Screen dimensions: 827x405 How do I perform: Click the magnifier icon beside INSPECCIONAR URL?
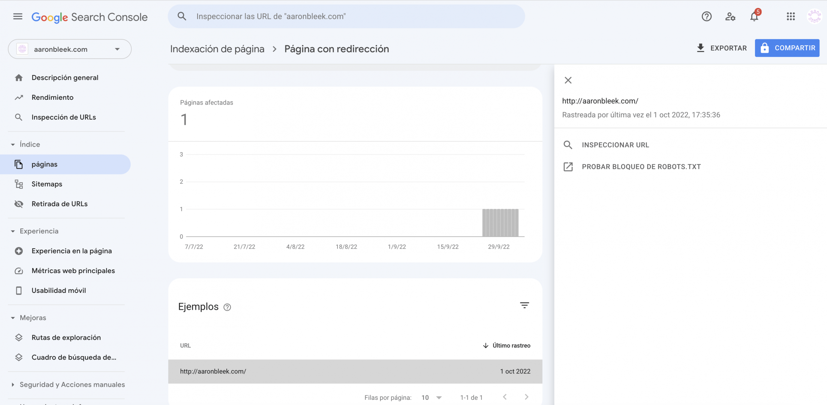click(x=568, y=145)
